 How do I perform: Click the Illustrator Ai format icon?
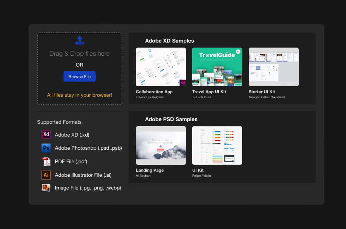coord(46,175)
